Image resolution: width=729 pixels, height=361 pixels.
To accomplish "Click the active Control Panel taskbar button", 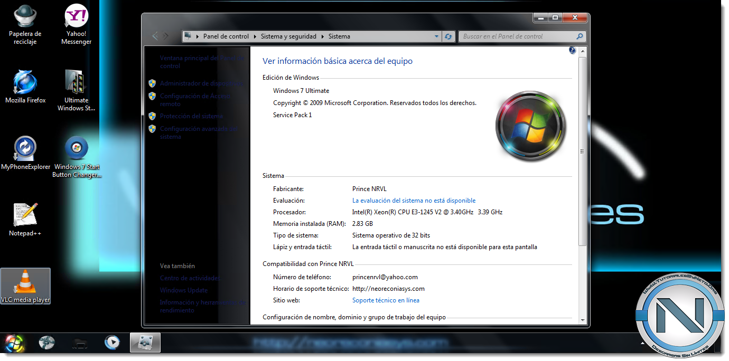I will pyautogui.click(x=145, y=343).
